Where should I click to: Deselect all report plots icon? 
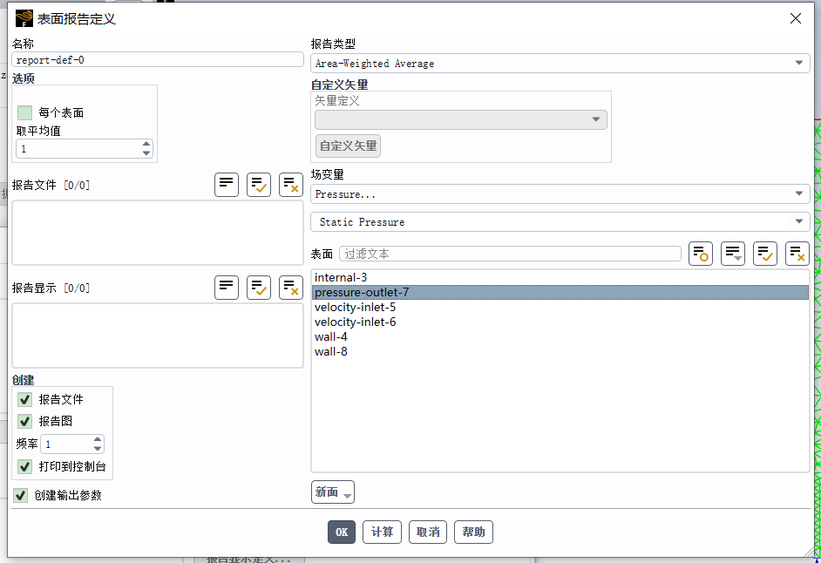coord(290,288)
